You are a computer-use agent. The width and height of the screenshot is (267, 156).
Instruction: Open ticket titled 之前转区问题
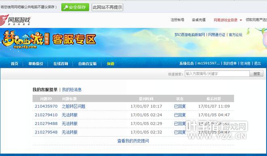tap(73, 106)
